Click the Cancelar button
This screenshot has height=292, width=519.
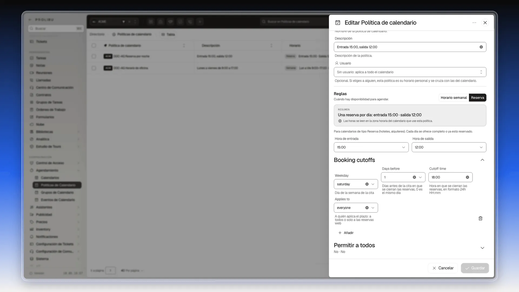click(x=443, y=268)
